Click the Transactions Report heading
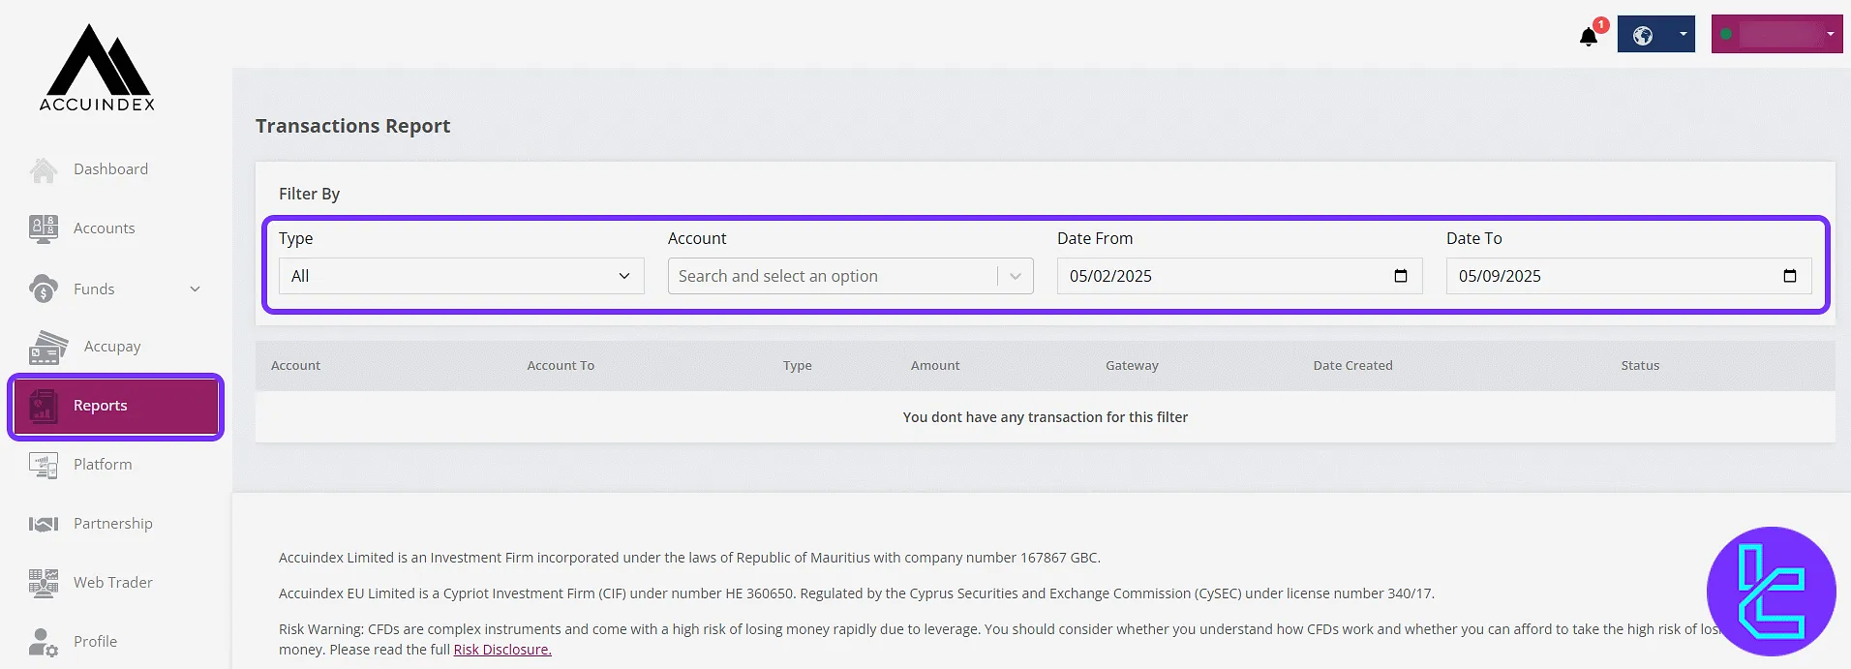The height and width of the screenshot is (669, 1851). point(352,126)
